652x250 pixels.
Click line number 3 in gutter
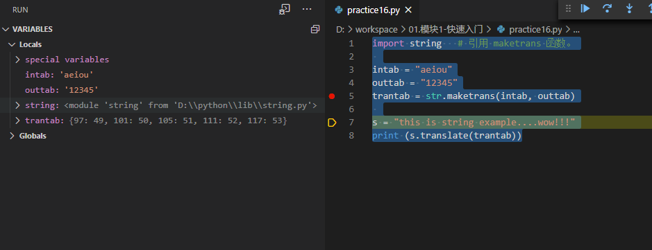point(351,70)
